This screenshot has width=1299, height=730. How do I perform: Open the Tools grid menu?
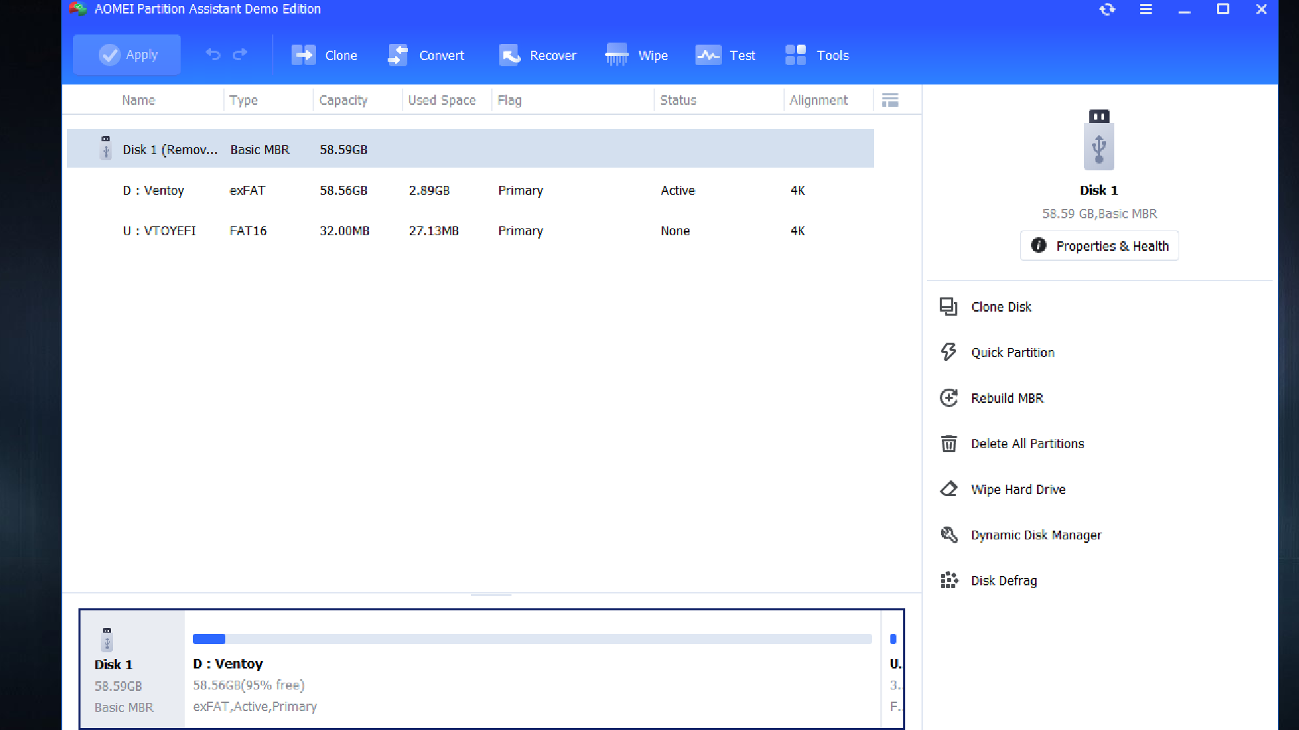click(796, 55)
